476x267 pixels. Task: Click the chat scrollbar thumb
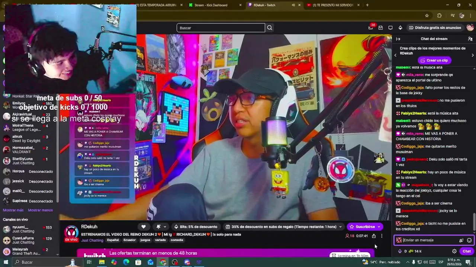pos(474,222)
